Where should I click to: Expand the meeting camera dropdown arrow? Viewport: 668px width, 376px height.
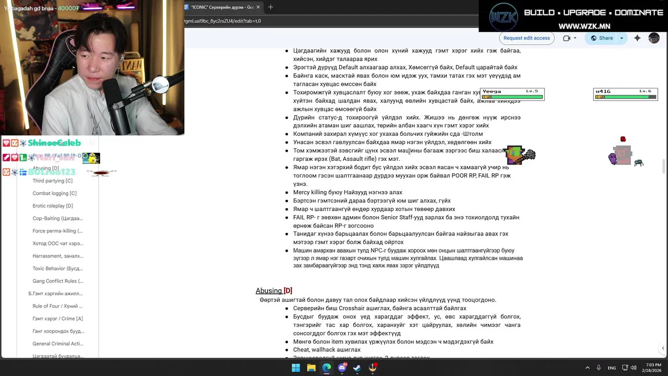(x=575, y=38)
